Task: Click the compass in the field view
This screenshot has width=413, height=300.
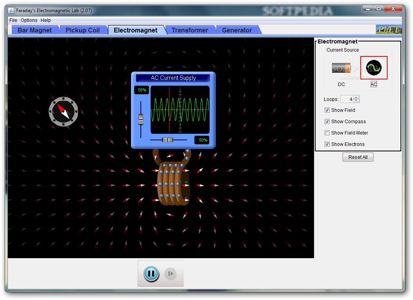Action: click(x=63, y=112)
